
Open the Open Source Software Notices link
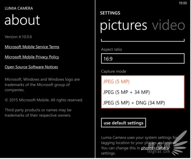[x=31, y=67]
